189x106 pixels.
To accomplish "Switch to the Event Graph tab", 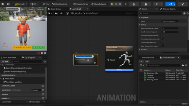I will pos(54,9).
